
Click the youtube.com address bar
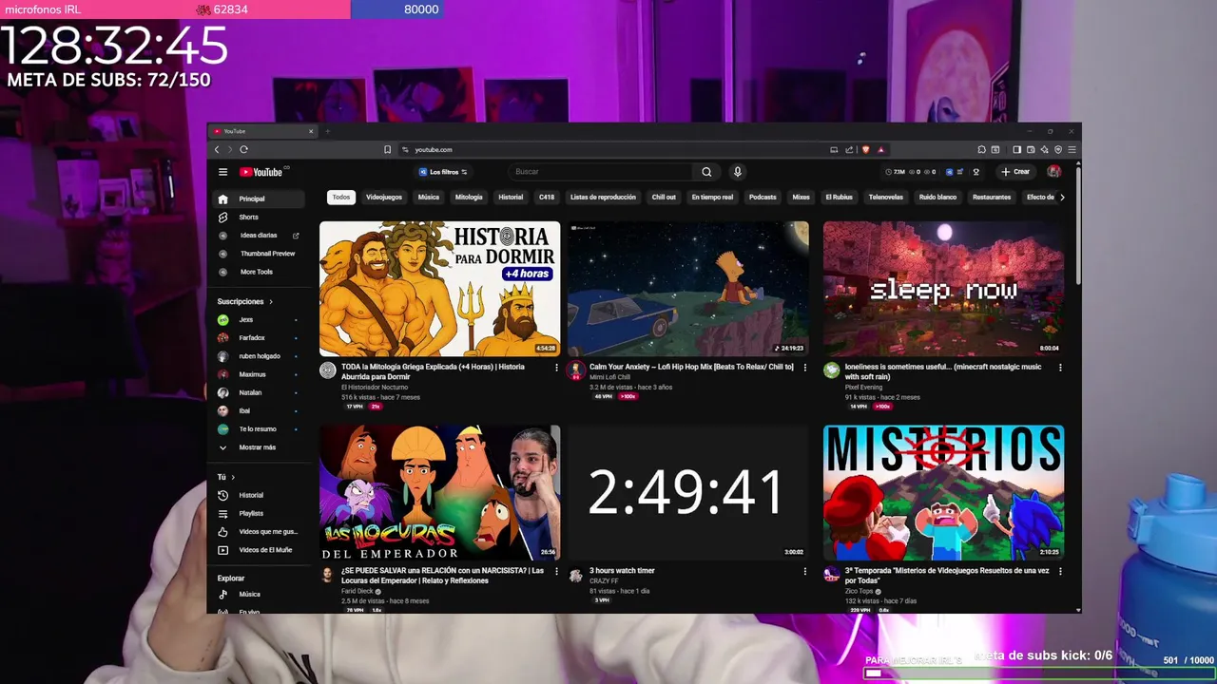[x=608, y=149]
